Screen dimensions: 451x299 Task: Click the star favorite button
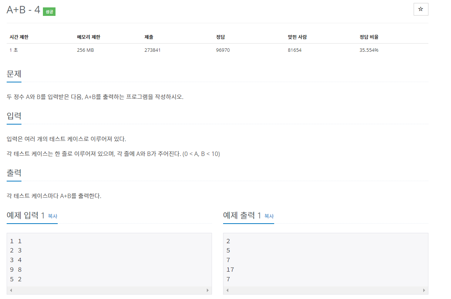421,9
